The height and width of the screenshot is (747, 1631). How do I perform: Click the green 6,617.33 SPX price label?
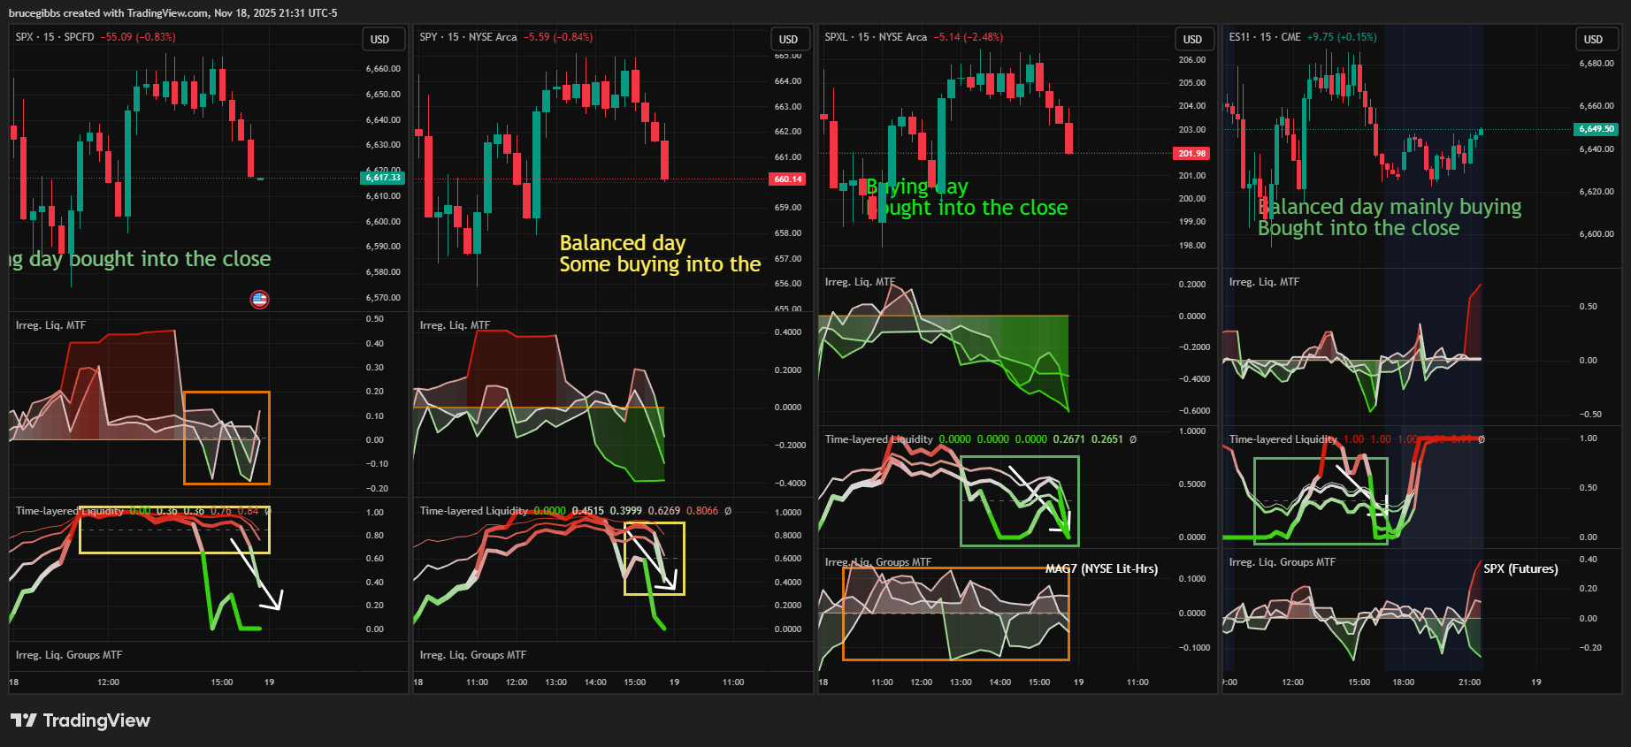point(383,178)
